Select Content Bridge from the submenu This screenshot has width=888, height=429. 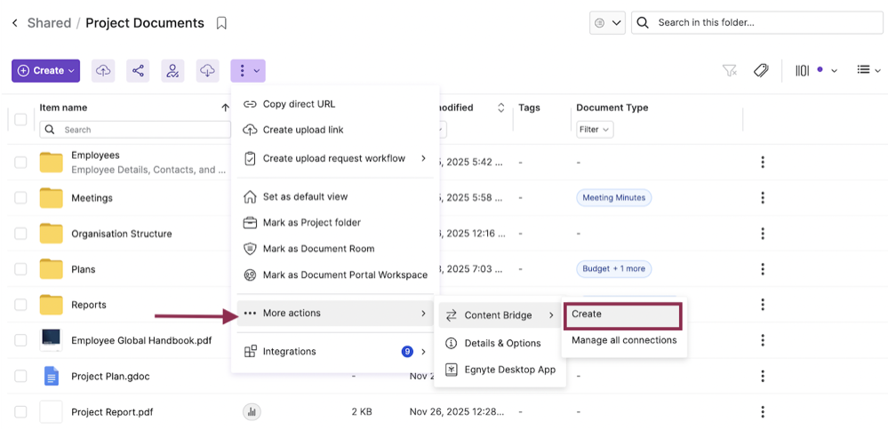pos(499,315)
